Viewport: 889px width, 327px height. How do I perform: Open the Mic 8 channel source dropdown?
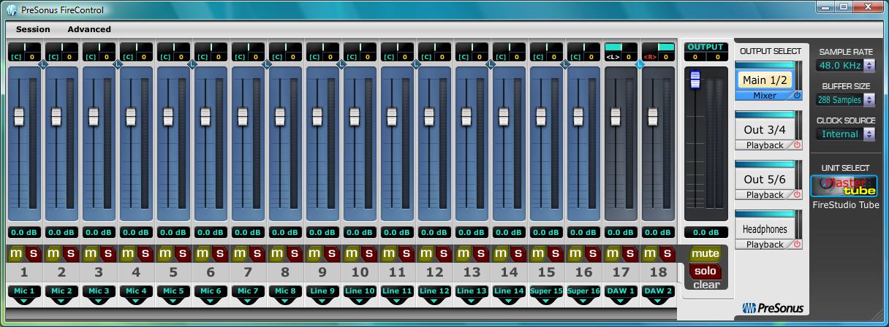coord(285,294)
